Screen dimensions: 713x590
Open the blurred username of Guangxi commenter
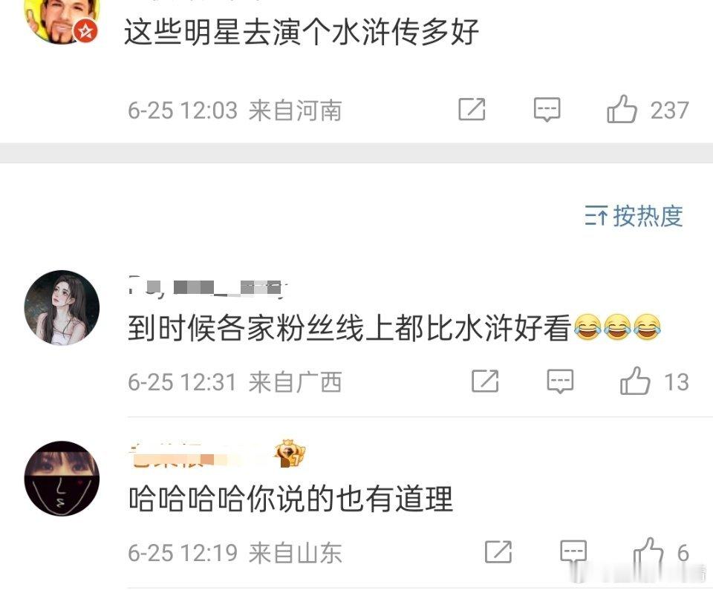tap(208, 287)
